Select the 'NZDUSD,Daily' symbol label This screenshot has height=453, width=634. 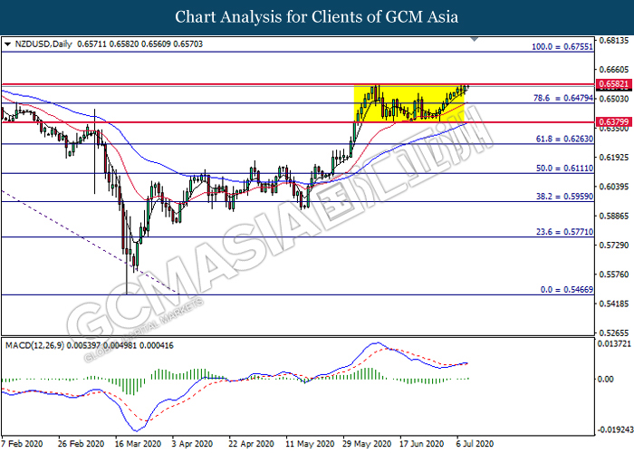[x=43, y=44]
